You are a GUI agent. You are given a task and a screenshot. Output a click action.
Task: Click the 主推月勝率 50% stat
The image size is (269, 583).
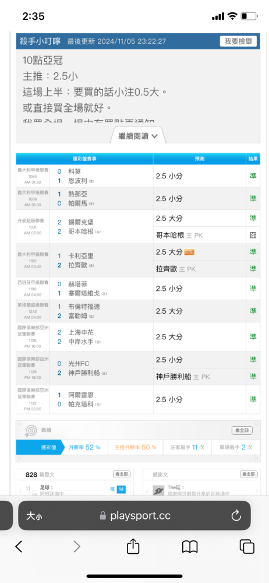tap(135, 447)
